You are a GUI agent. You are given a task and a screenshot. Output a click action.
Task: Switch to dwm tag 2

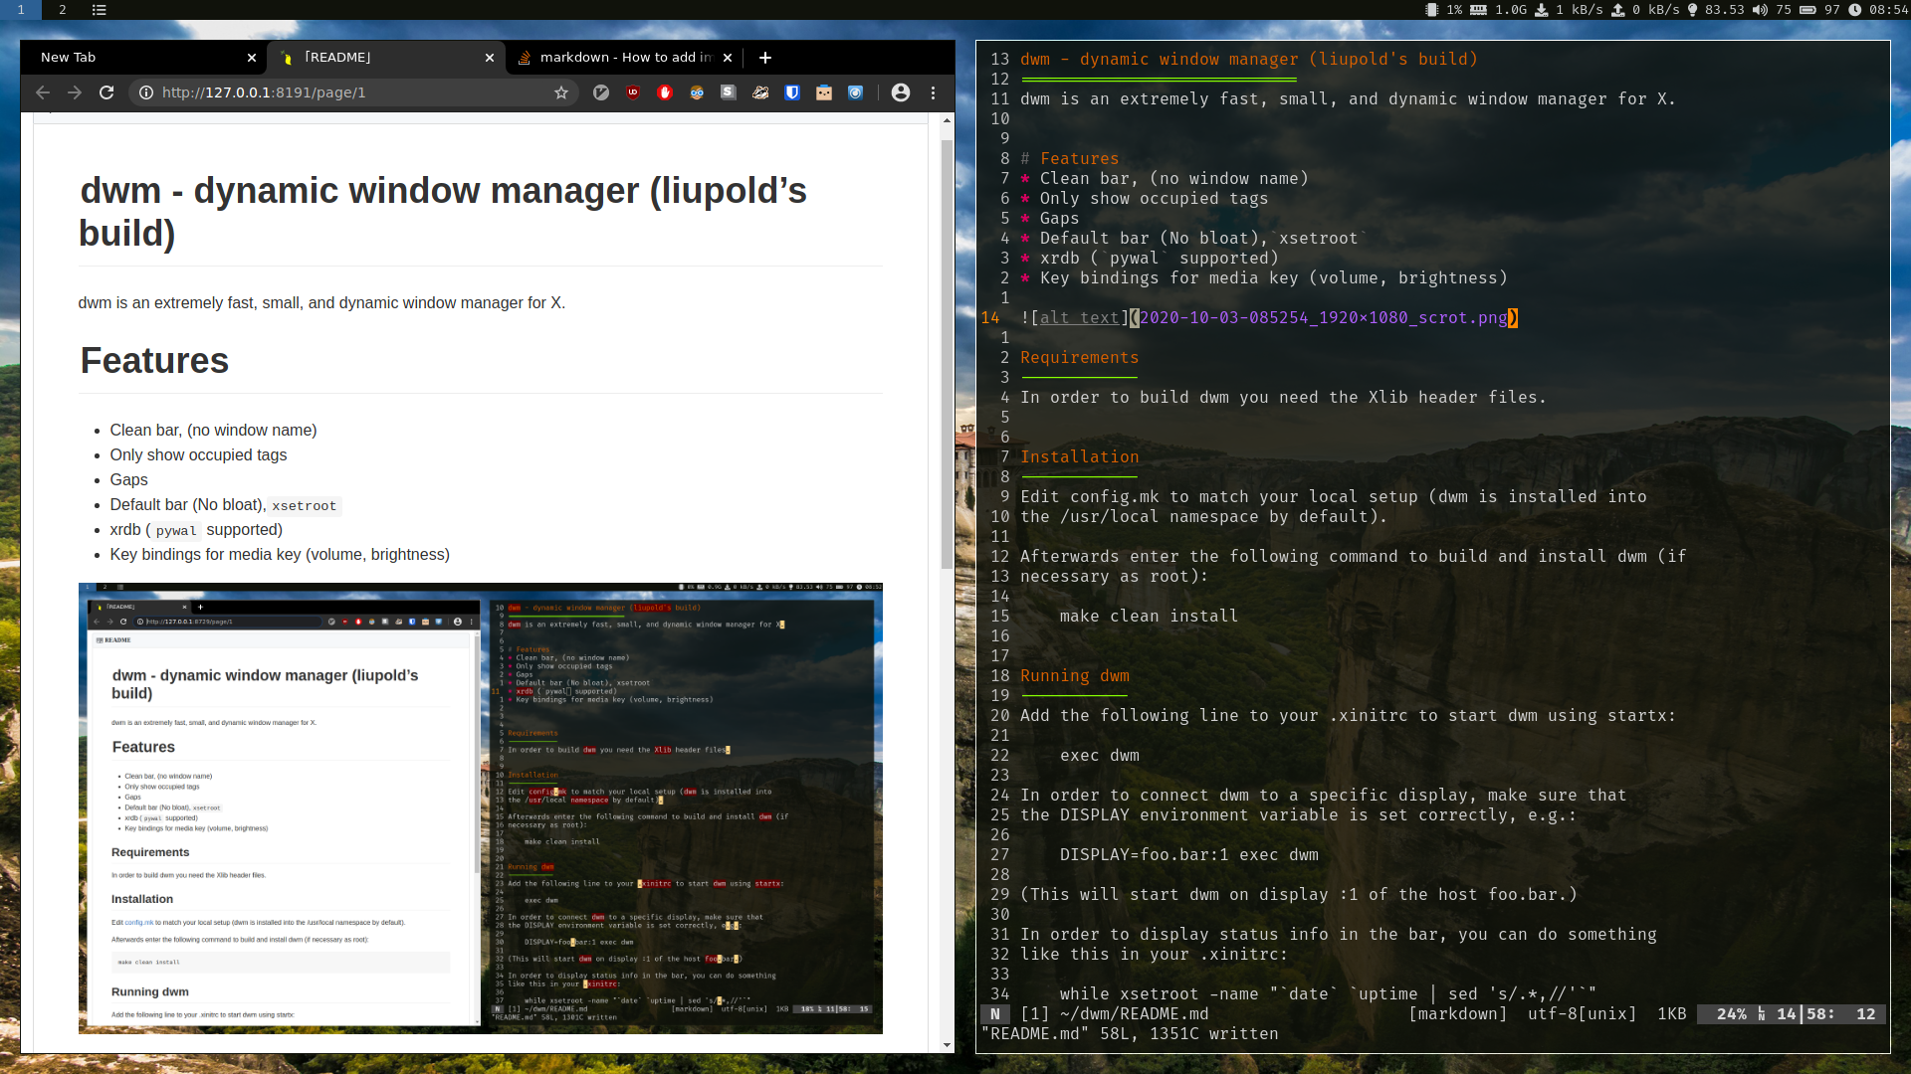[63, 10]
